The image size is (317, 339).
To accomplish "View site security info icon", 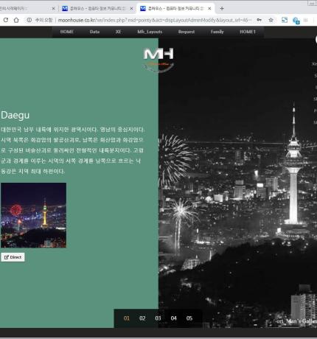I will (x=29, y=20).
